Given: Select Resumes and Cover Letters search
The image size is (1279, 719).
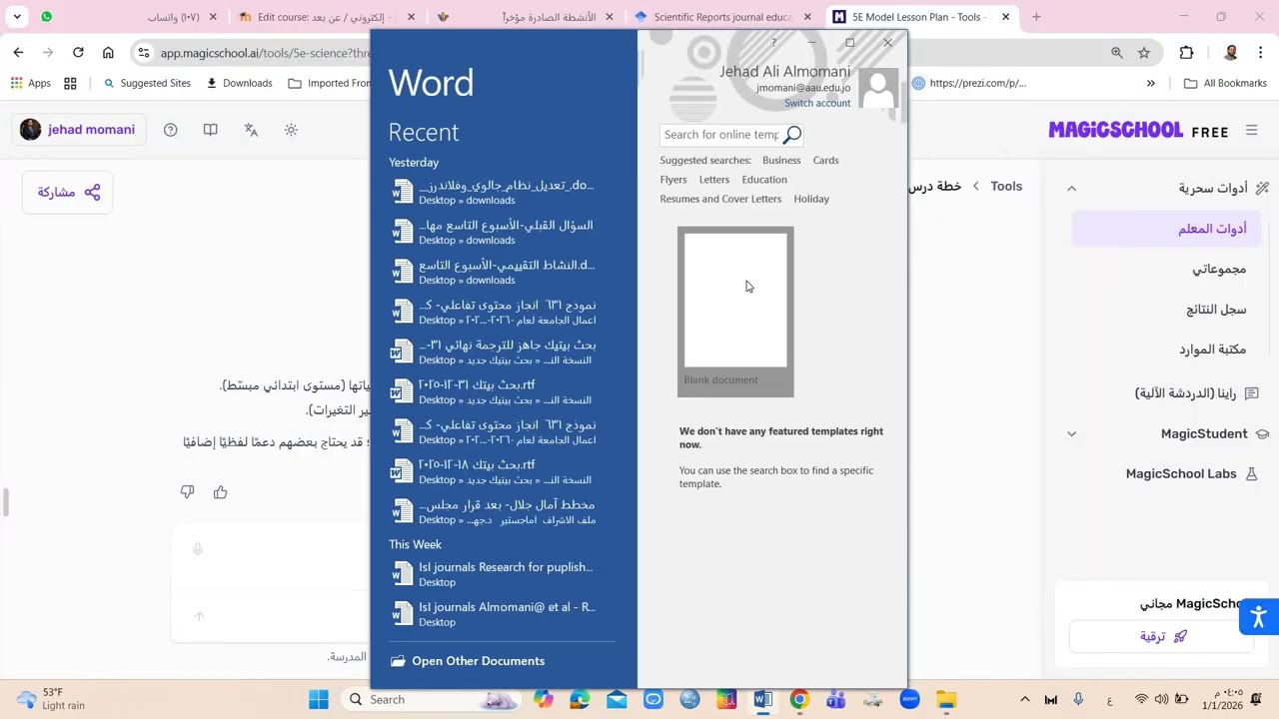Looking at the screenshot, I should click(720, 199).
